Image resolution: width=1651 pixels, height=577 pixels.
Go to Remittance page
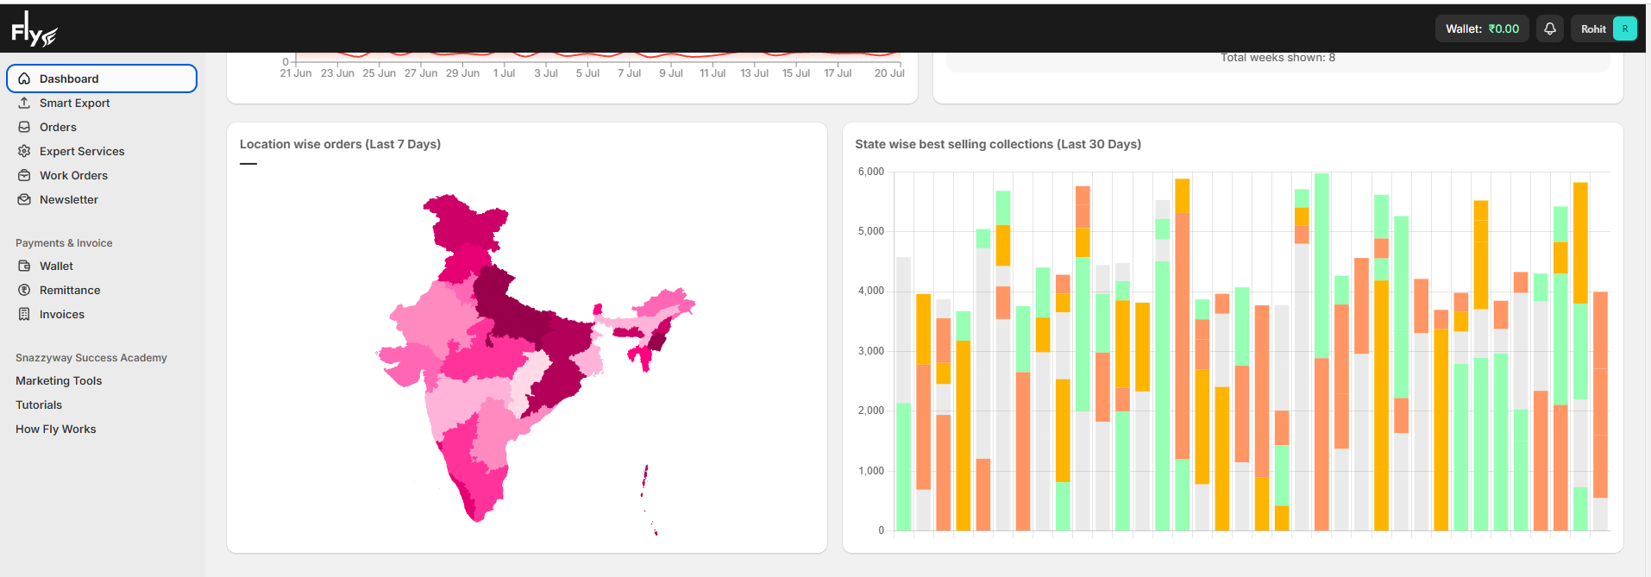click(70, 290)
